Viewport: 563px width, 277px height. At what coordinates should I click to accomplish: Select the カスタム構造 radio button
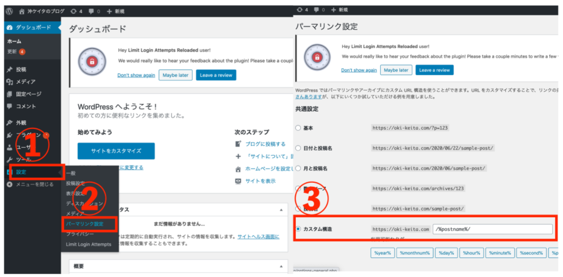298,229
